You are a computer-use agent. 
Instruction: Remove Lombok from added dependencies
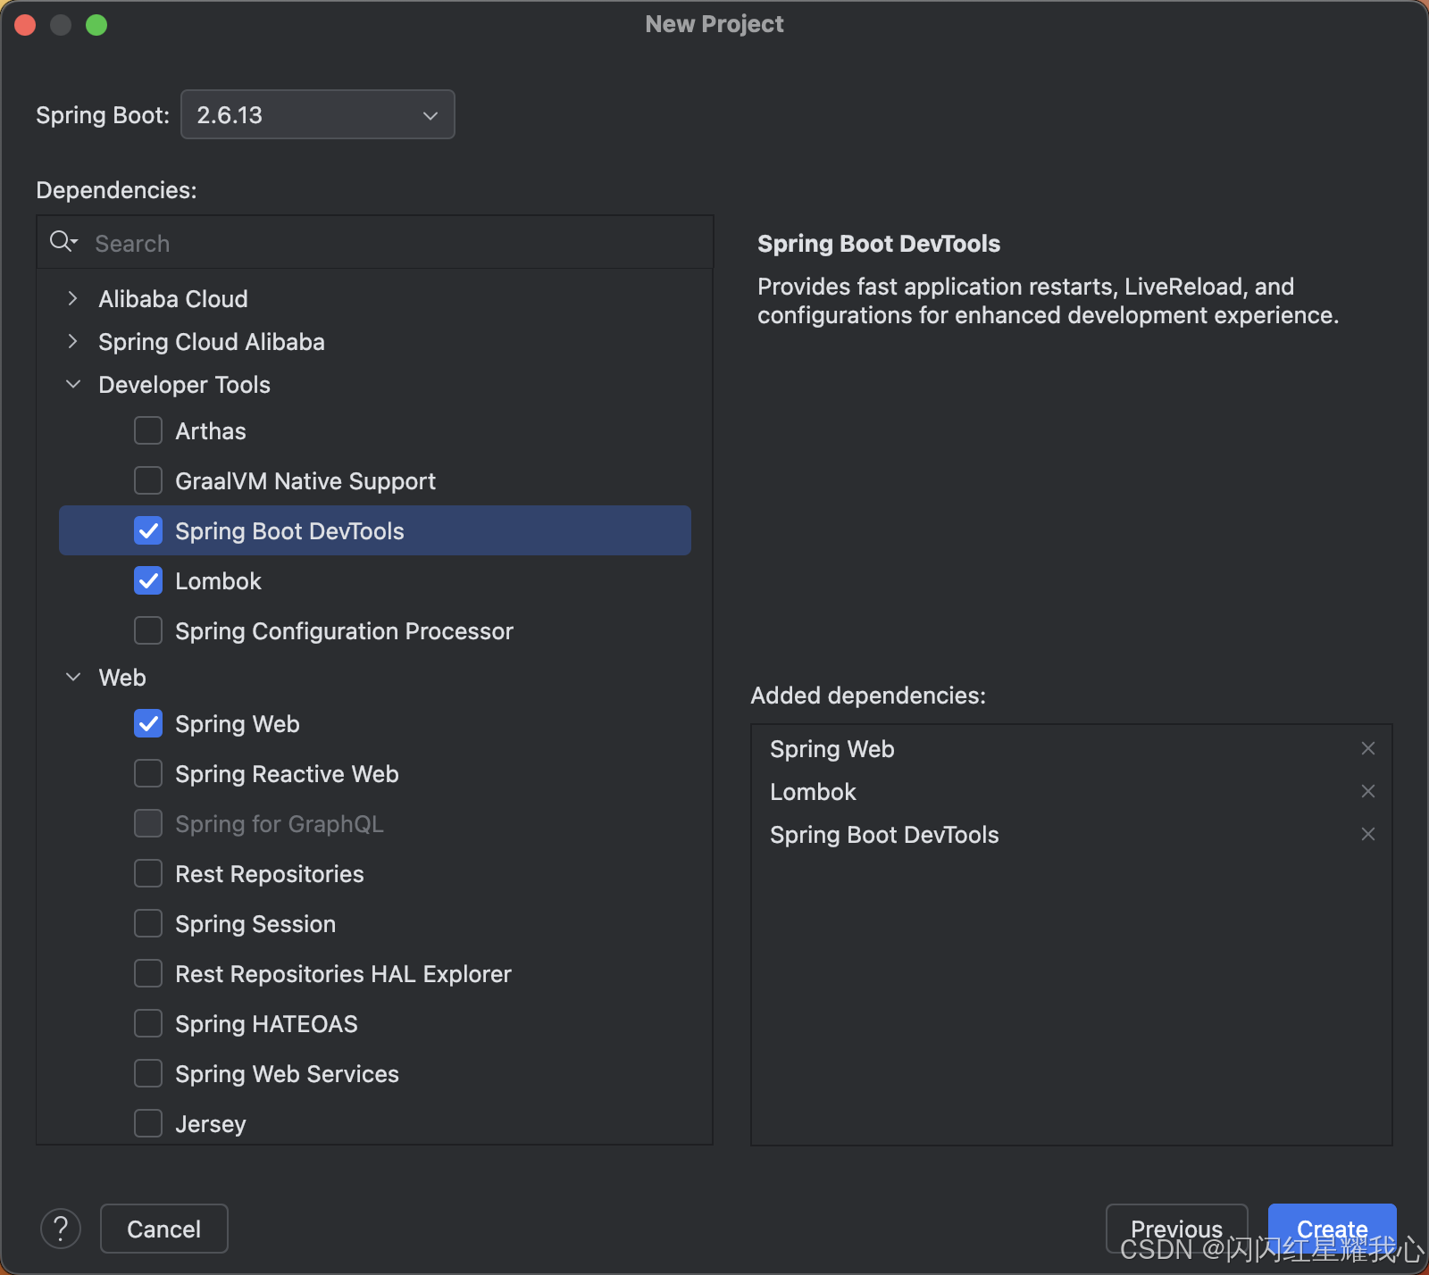1367,791
